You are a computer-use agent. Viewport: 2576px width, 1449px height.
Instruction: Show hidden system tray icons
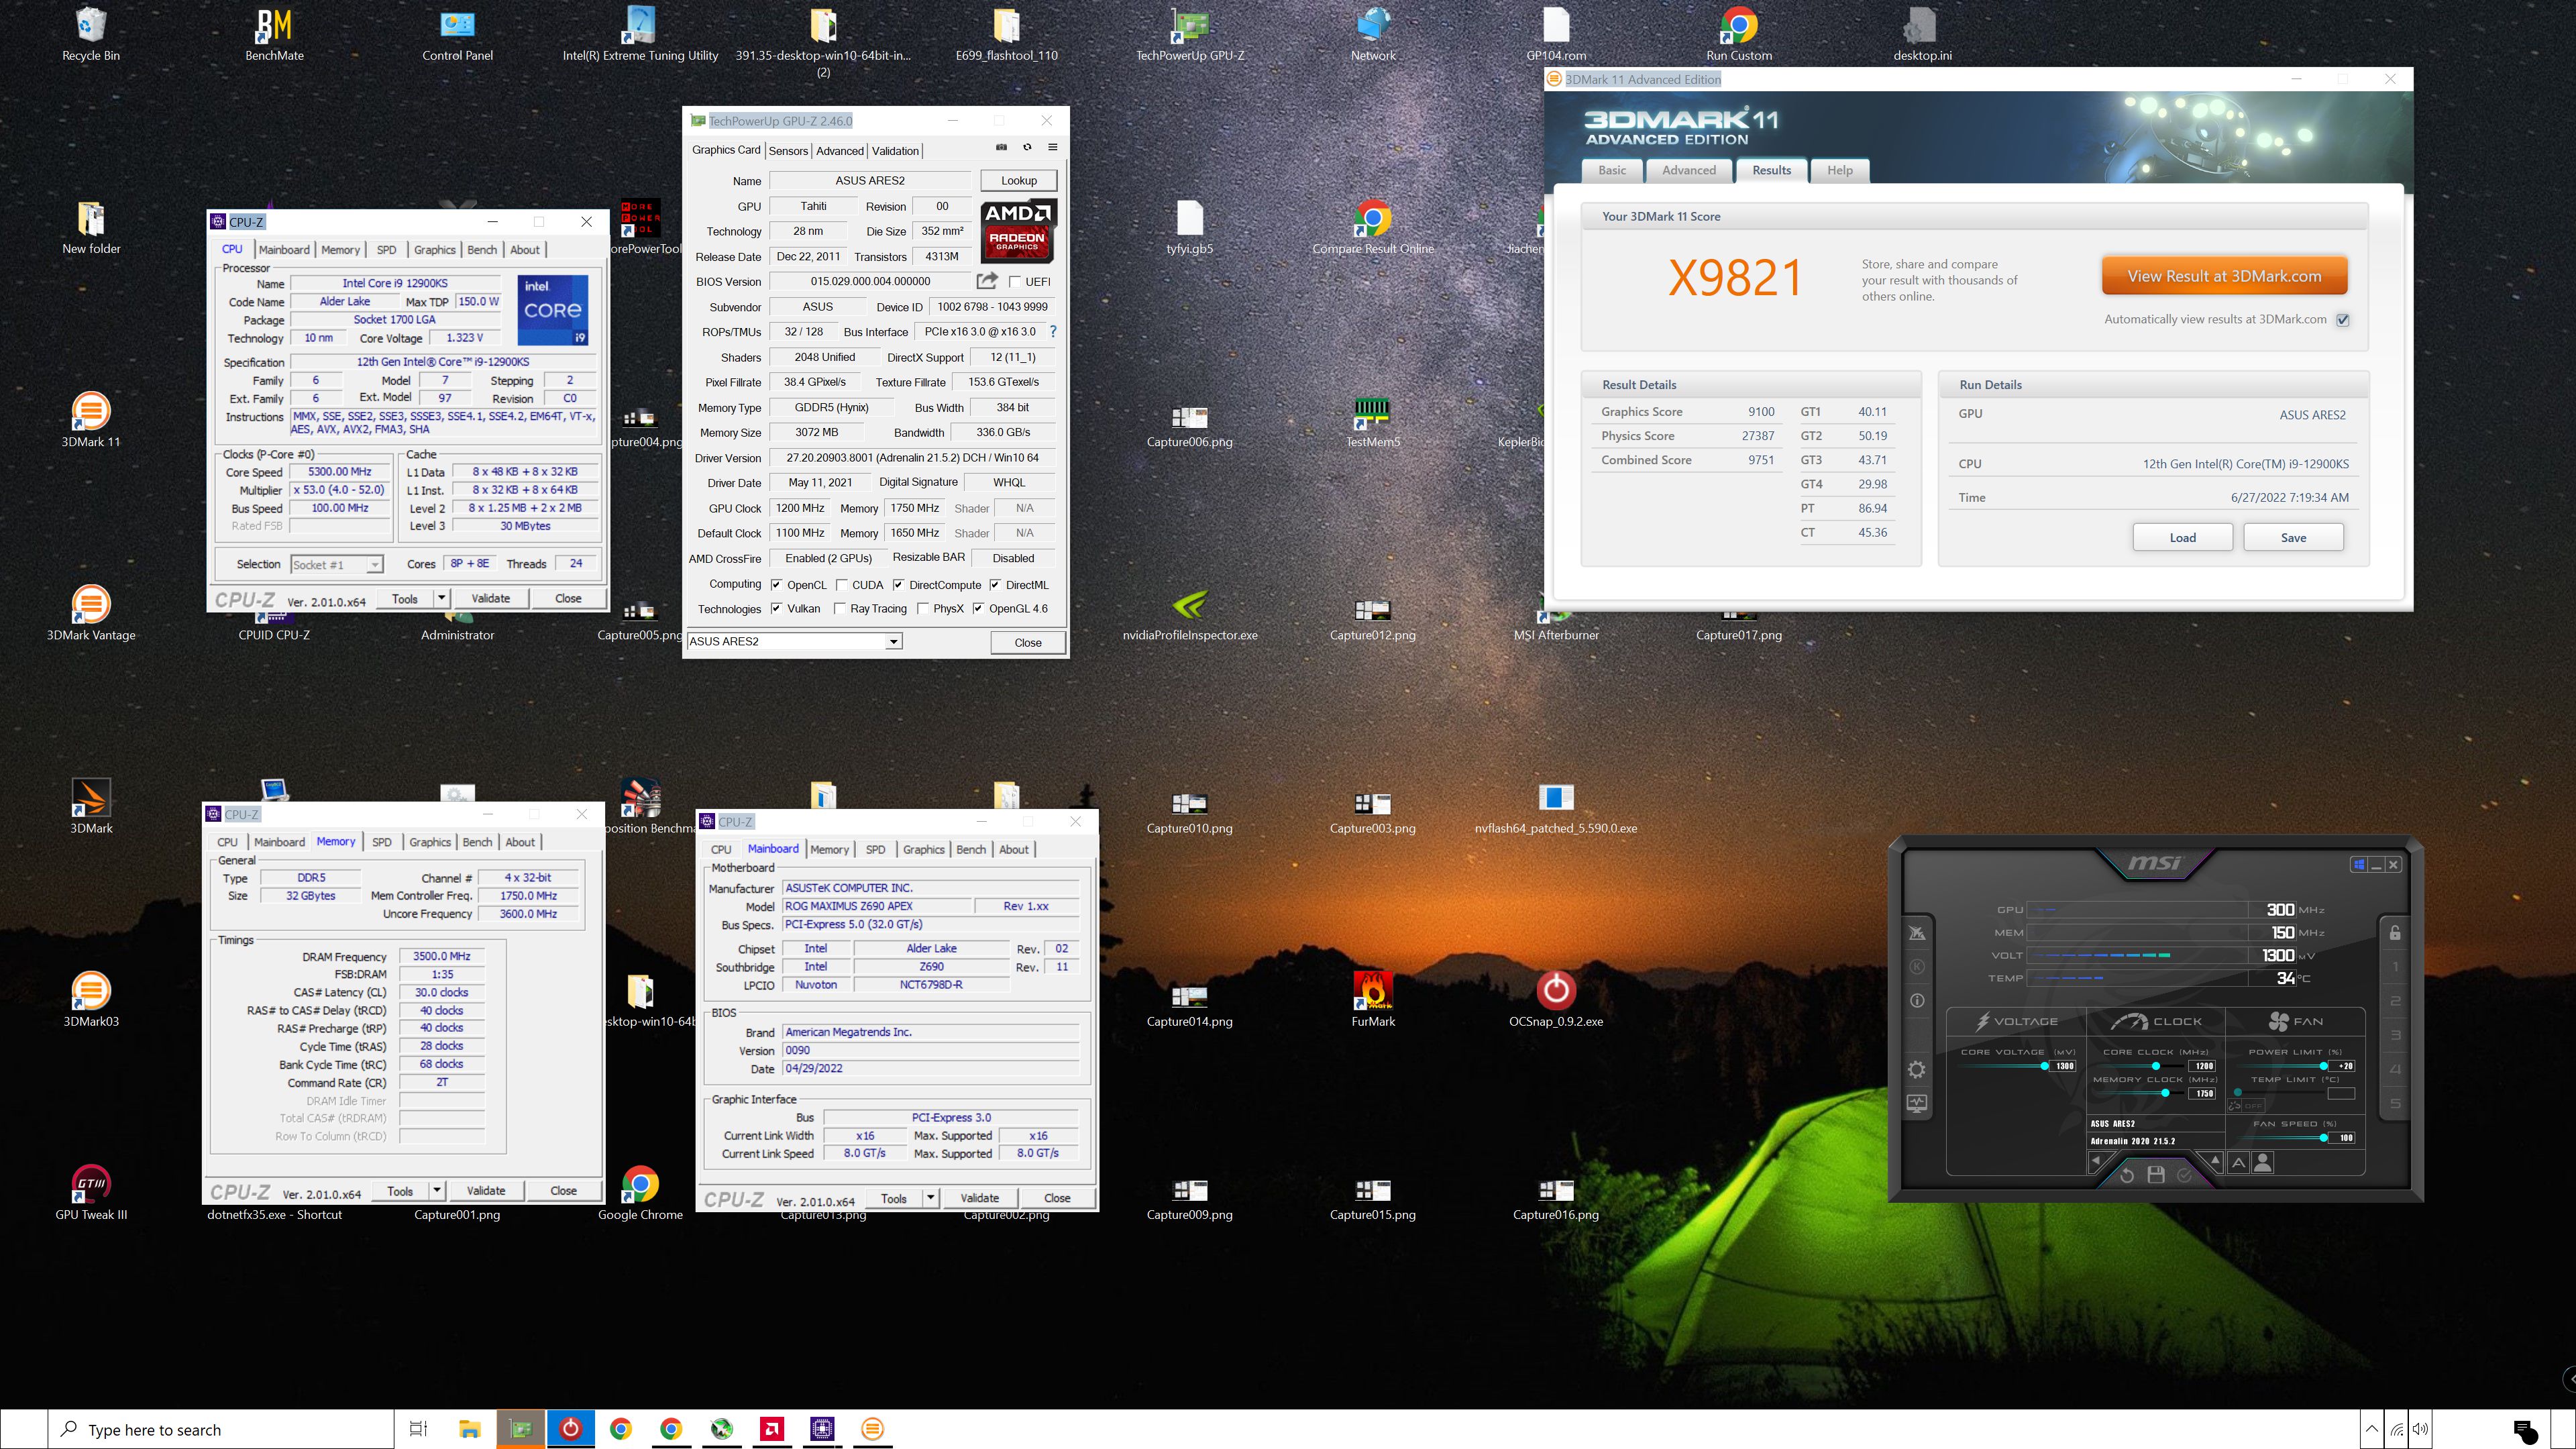point(2371,1429)
